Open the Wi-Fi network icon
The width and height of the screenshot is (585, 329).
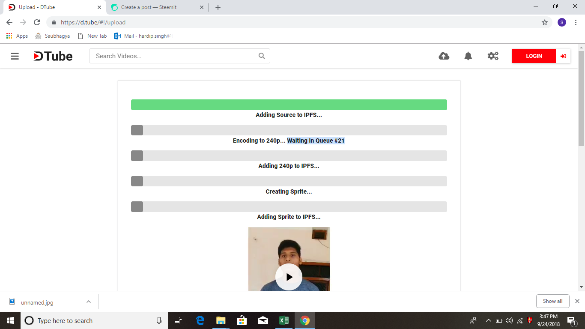(520, 320)
